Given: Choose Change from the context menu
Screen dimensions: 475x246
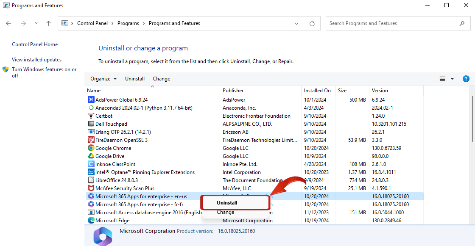Looking at the screenshot, I should tap(225, 213).
